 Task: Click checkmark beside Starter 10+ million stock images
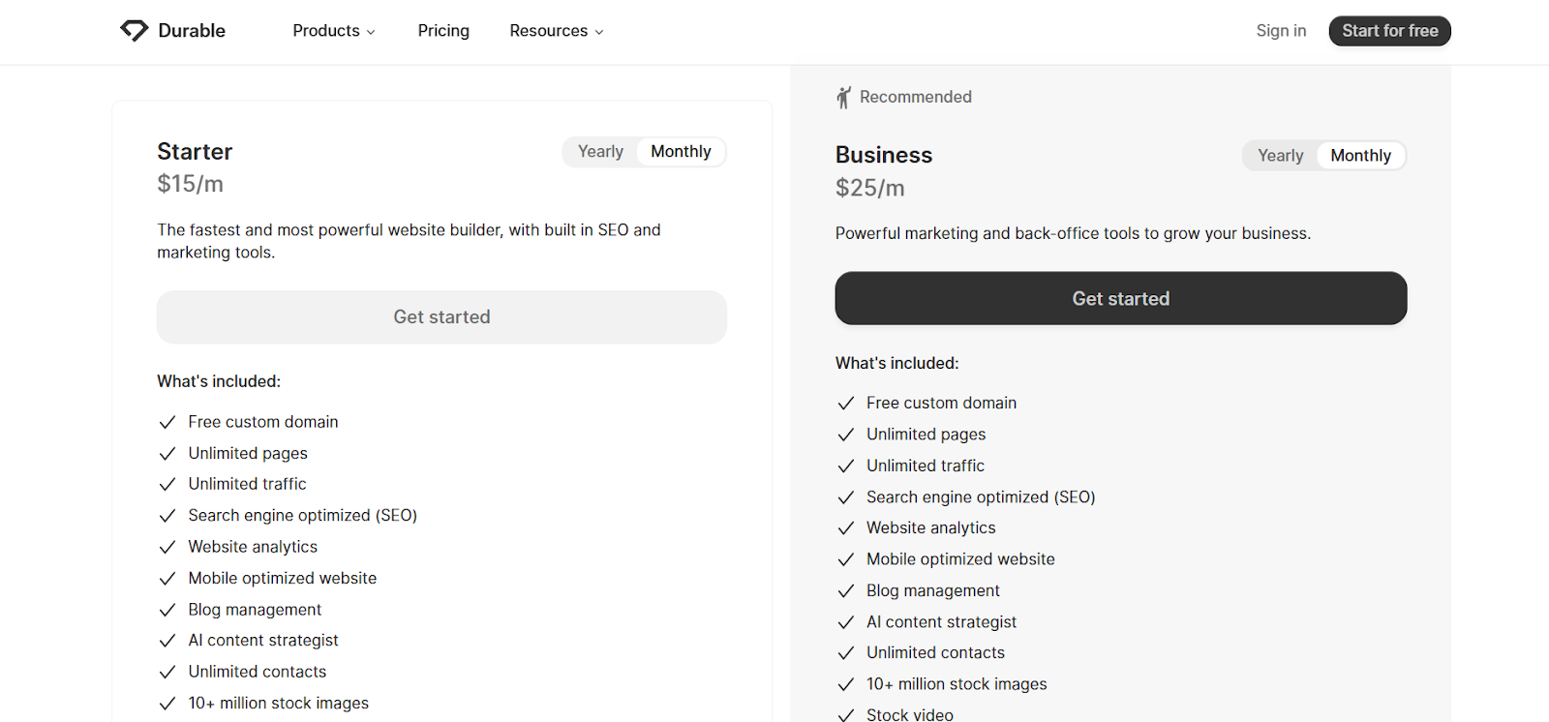click(x=167, y=704)
